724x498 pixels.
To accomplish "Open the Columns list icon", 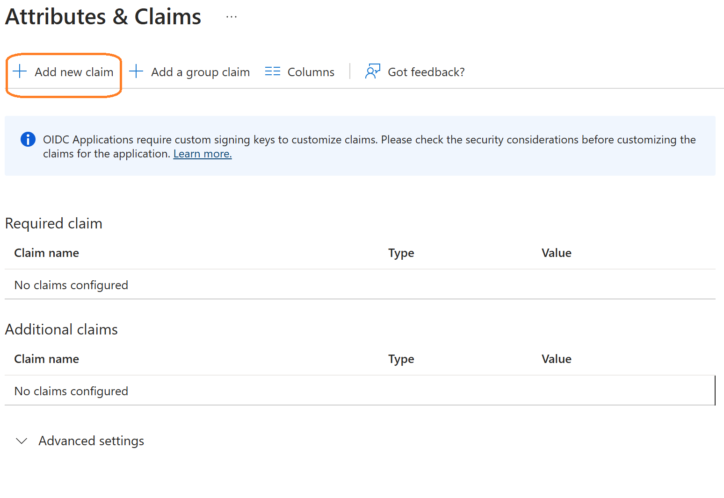I will pyautogui.click(x=272, y=71).
